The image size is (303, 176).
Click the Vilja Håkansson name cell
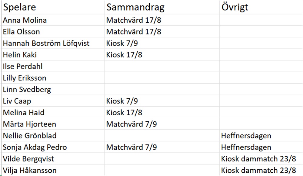click(x=30, y=170)
